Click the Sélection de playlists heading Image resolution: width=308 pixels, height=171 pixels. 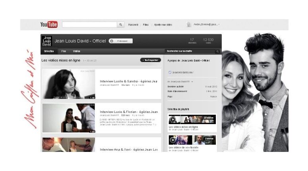pyautogui.click(x=178, y=109)
